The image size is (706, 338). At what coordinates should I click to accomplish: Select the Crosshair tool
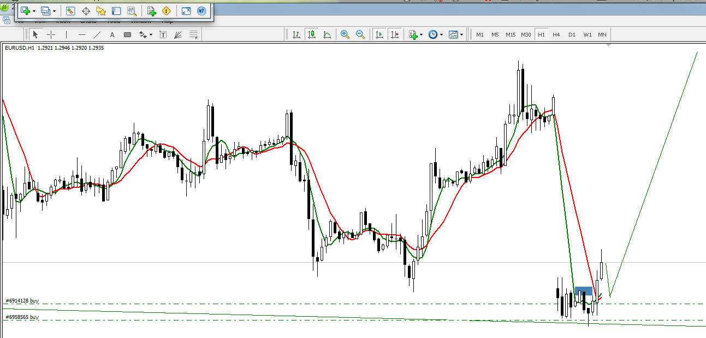(x=51, y=34)
